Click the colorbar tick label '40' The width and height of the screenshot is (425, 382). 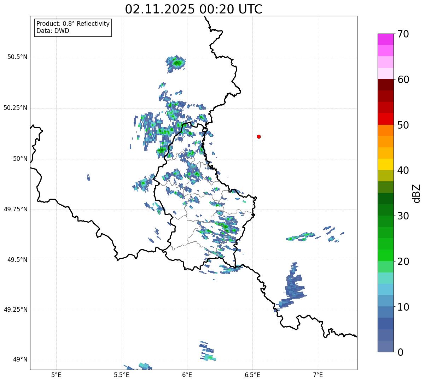(403, 170)
